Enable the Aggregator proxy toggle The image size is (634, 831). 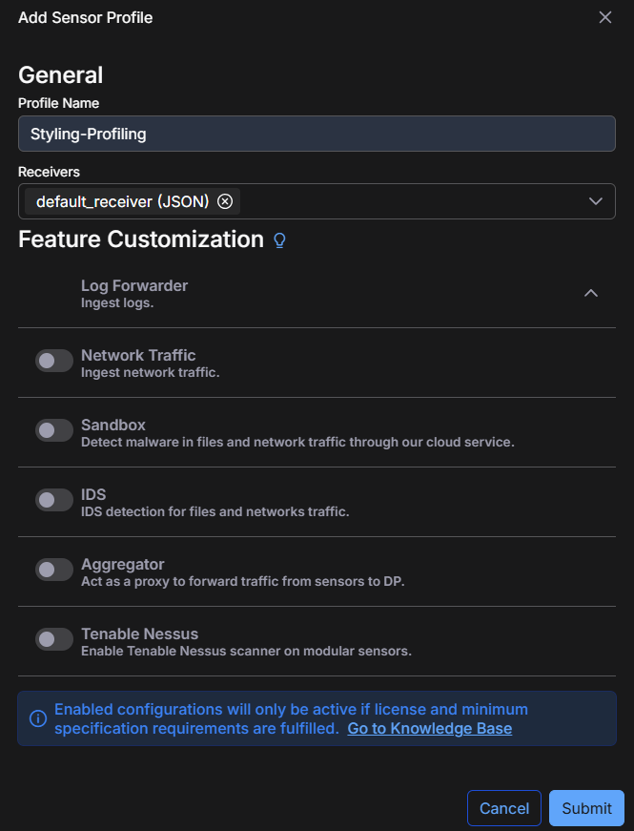click(x=54, y=570)
